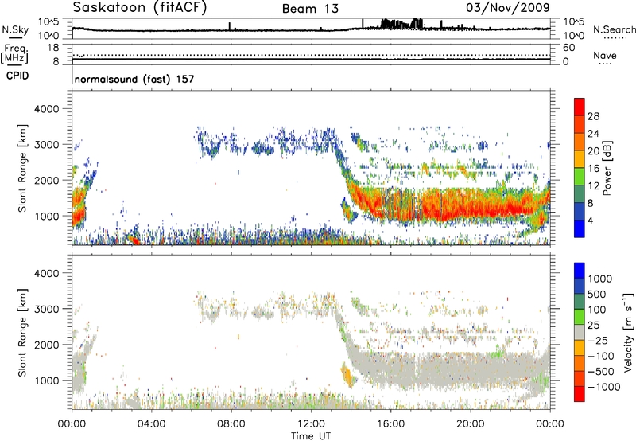Click the '-500' tick on Velocity colorbar

pyautogui.click(x=601, y=372)
